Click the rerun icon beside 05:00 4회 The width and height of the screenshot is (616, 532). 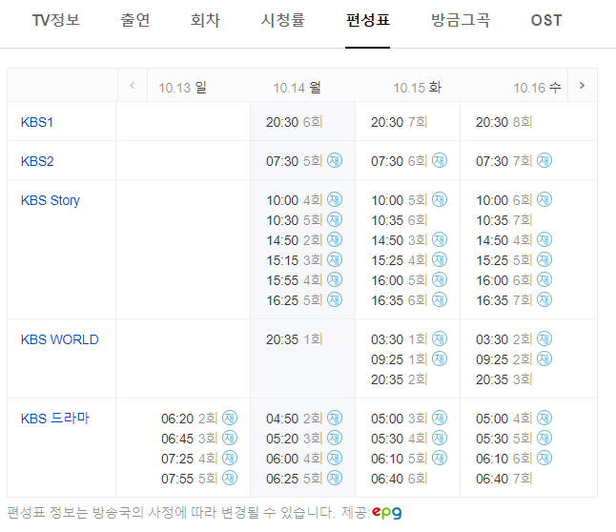pyautogui.click(x=544, y=418)
